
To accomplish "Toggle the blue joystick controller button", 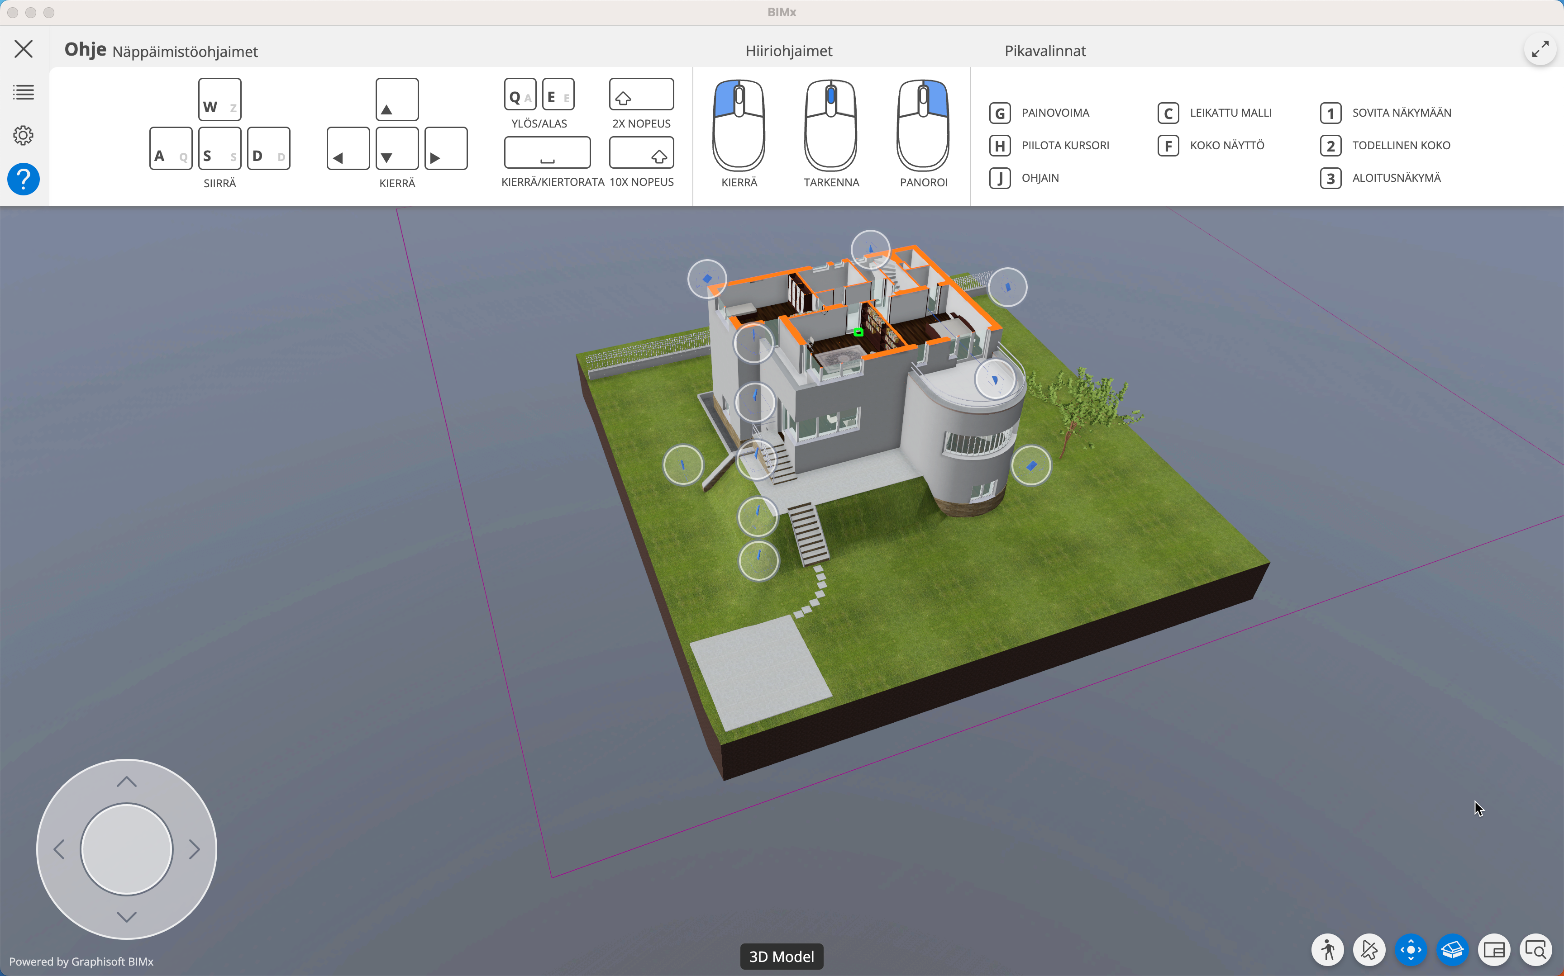I will (x=1411, y=949).
